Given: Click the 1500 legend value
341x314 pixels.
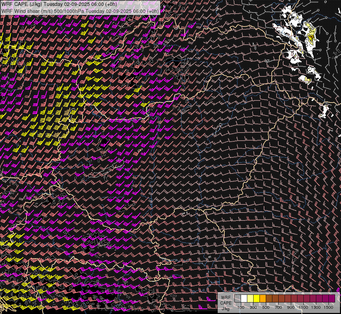Looking at the screenshot, I should pos(328,307).
